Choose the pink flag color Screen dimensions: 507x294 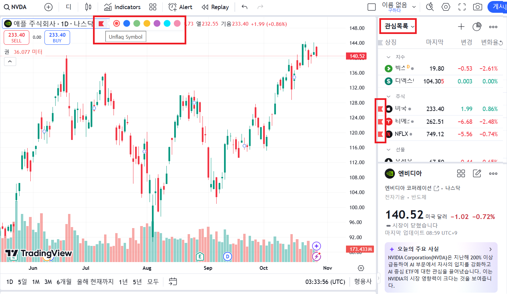pyautogui.click(x=177, y=23)
